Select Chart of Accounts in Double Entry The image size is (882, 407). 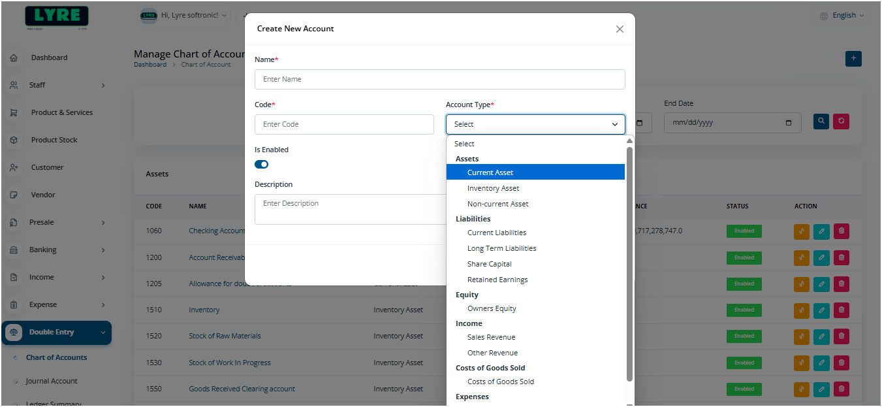[x=55, y=357]
